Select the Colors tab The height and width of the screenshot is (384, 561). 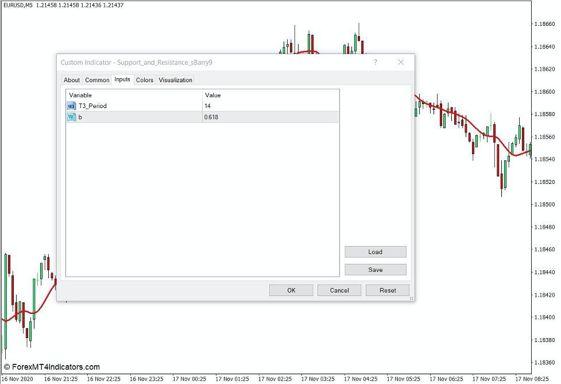[x=144, y=80]
